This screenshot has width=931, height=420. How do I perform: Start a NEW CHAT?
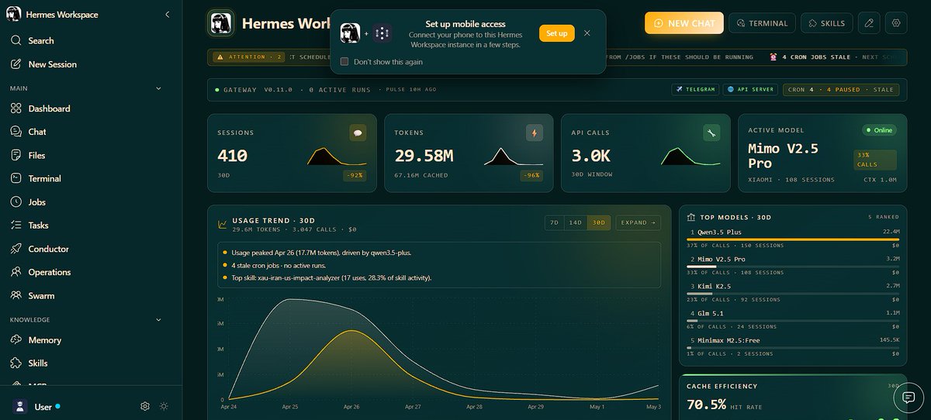pyautogui.click(x=684, y=23)
